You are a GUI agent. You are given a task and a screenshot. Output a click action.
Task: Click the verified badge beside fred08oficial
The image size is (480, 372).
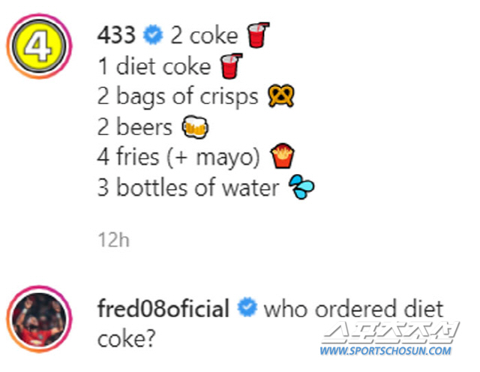click(x=247, y=308)
